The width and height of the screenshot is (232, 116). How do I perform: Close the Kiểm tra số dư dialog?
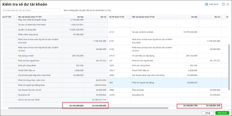228,4
